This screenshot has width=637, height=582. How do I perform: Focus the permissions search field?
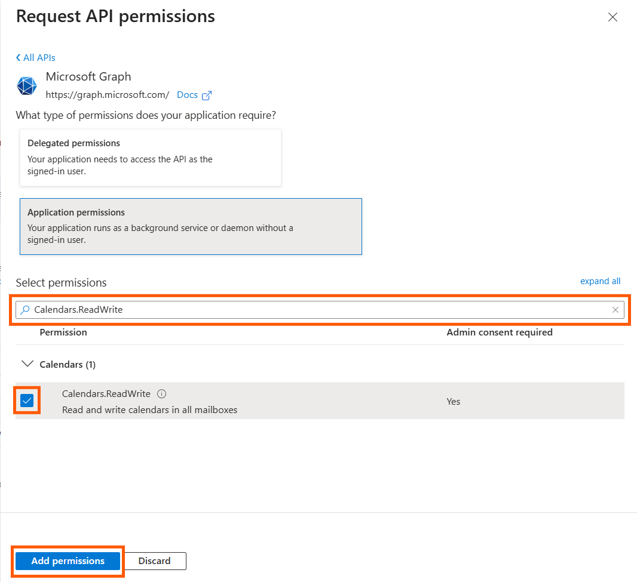(317, 310)
